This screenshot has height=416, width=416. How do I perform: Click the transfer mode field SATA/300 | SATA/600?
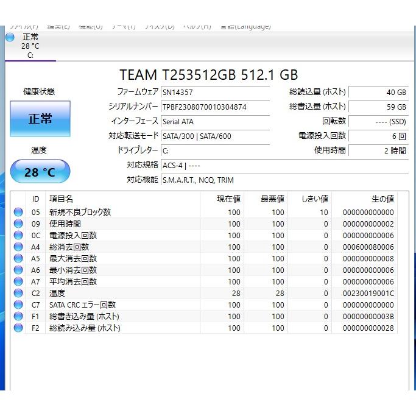pyautogui.click(x=215, y=136)
